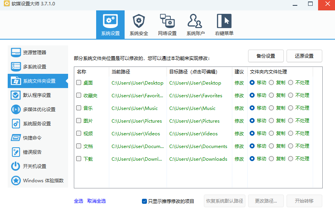Choose 不处理 radio for the 文档 row
This screenshot has height=218, width=335.
point(290,146)
